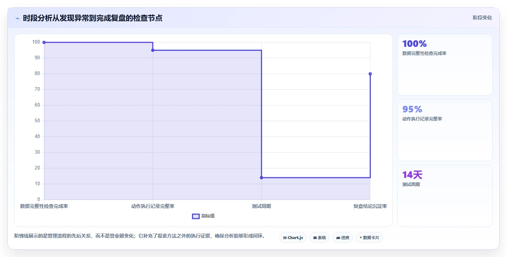Viewport: 507px width, 257px height.
Task: Click the Chart.js tag chip
Action: pyautogui.click(x=293, y=238)
